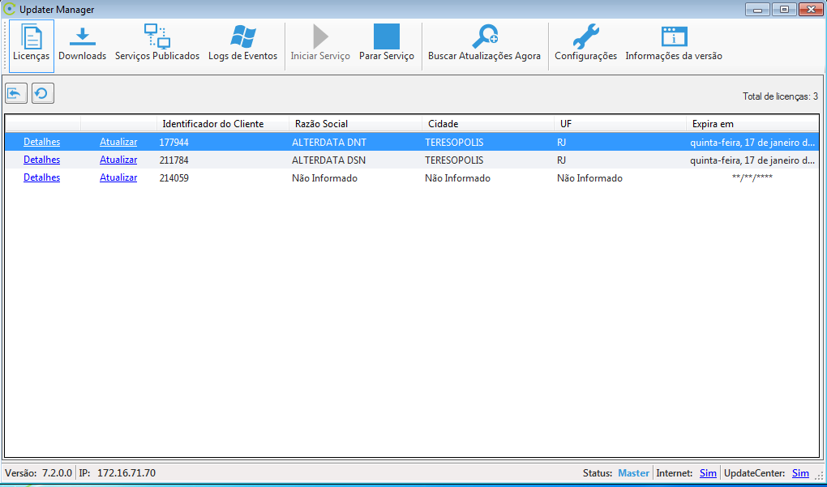
Task: Click RJ in the ALTERDATA DNT row
Action: [561, 143]
